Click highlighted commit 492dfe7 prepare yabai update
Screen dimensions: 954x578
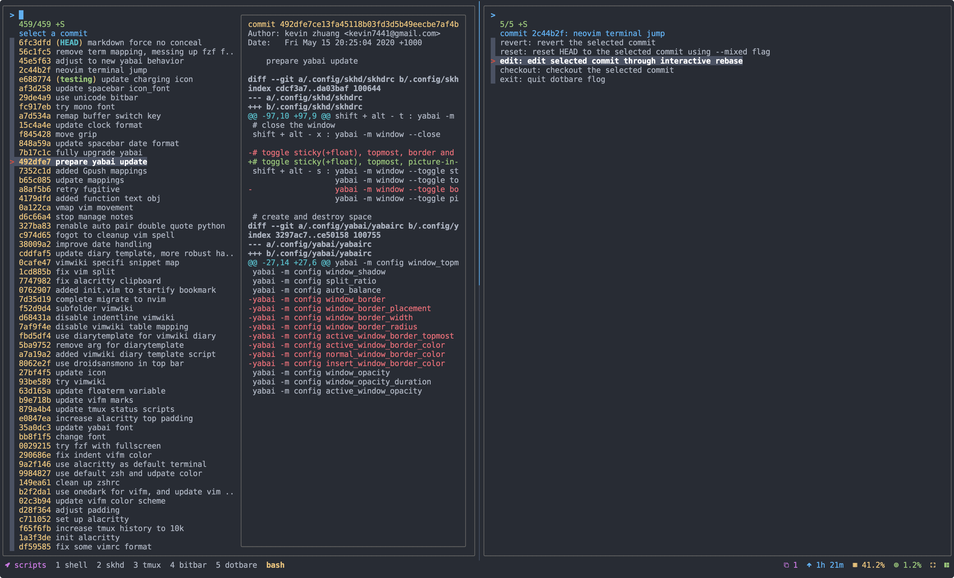[x=83, y=162]
